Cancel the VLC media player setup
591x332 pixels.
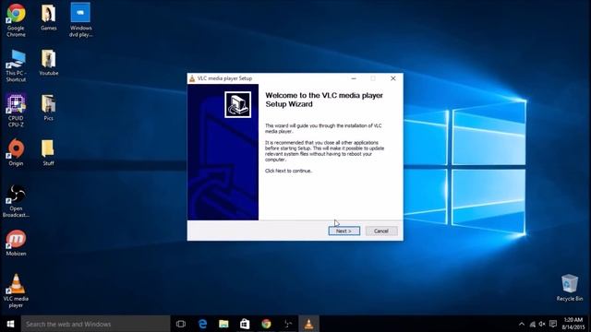point(381,231)
